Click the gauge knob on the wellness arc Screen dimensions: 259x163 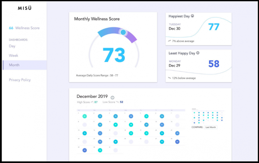pos(123,32)
